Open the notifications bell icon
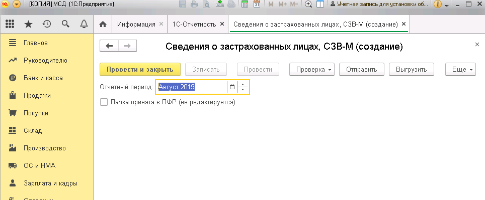 (x=84, y=24)
